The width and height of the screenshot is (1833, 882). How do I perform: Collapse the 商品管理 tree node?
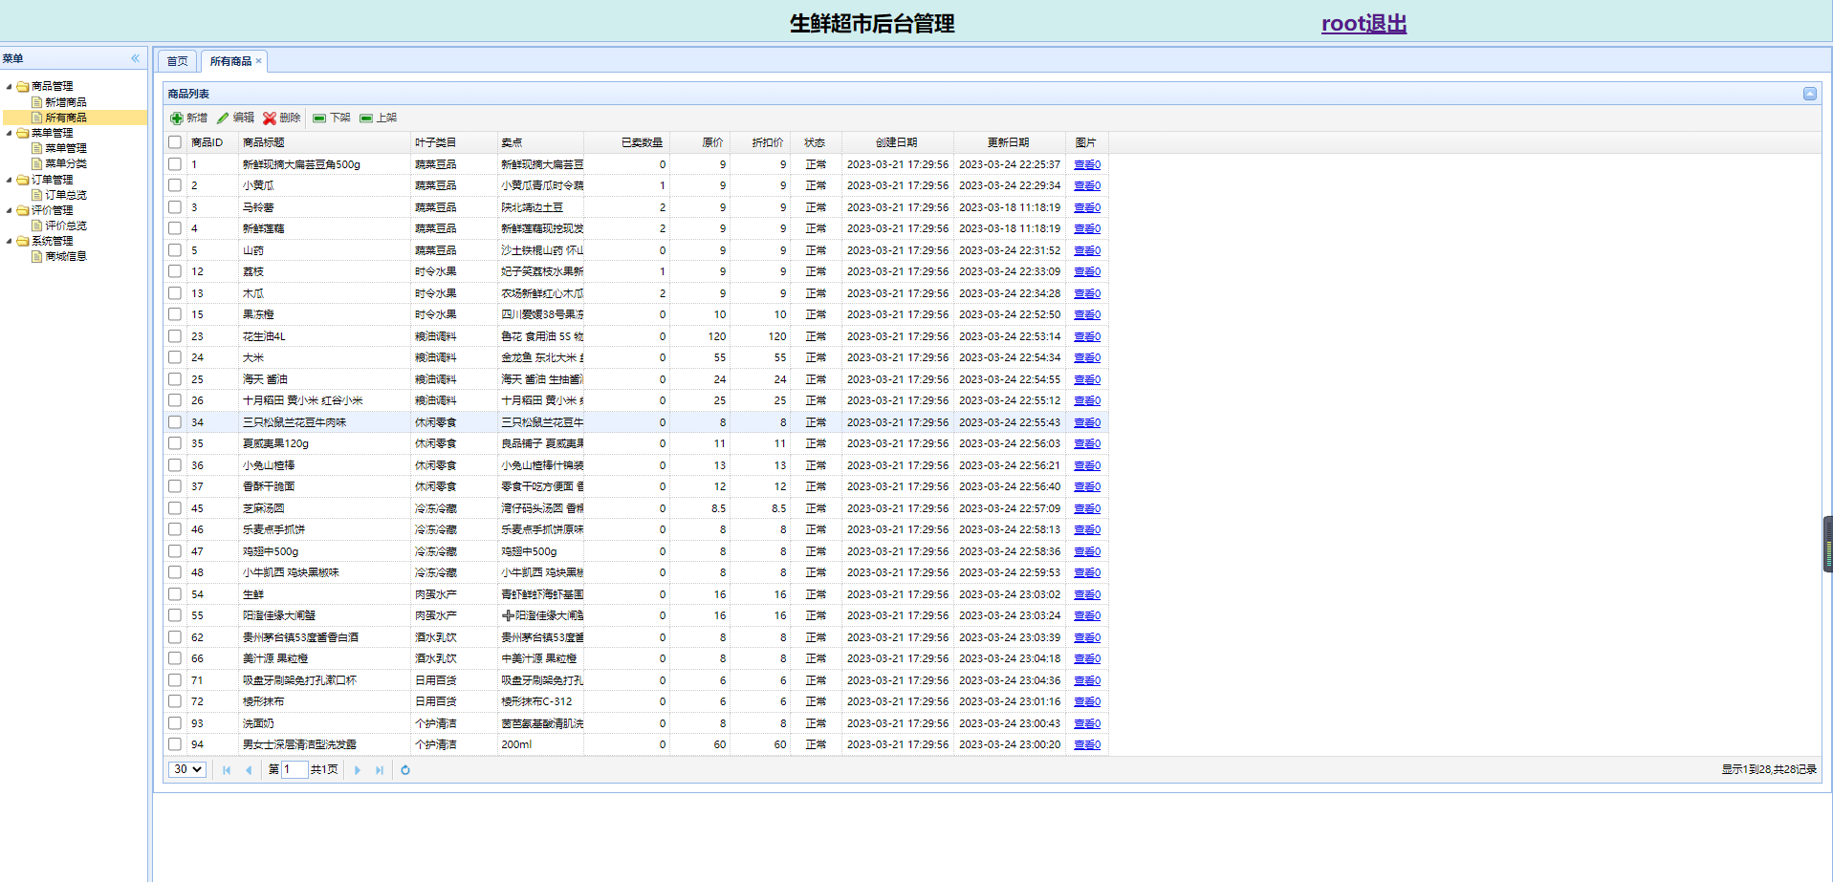click(10, 86)
